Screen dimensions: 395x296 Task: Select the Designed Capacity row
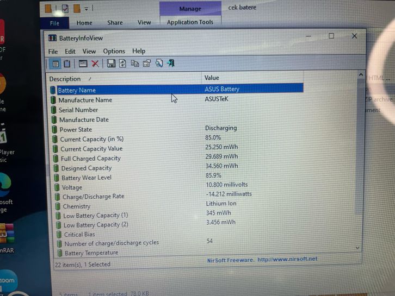pos(178,168)
